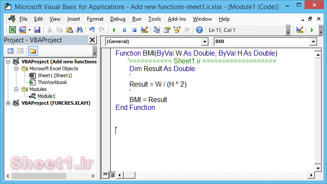Click View Code icon in Project panel
This screenshot has height=184, width=327.
pyautogui.click(x=11, y=51)
